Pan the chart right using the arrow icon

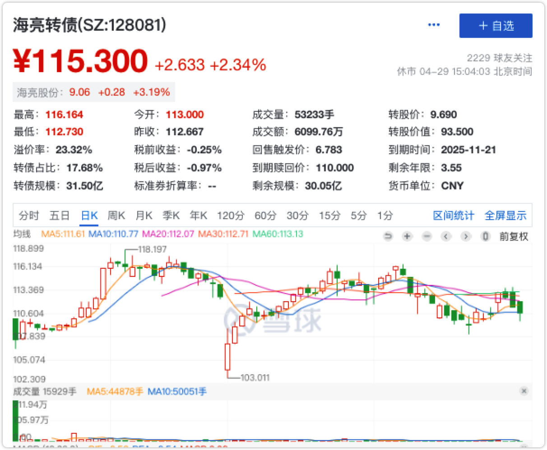(465, 236)
